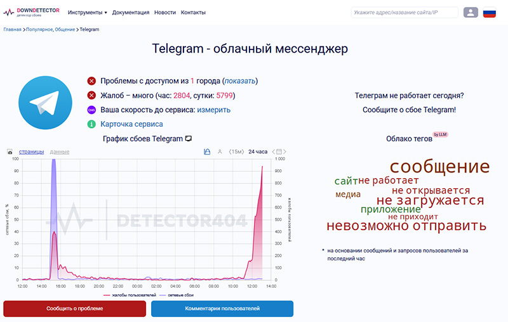Click the показать cities link
This screenshot has width=508, height=322.
point(240,81)
